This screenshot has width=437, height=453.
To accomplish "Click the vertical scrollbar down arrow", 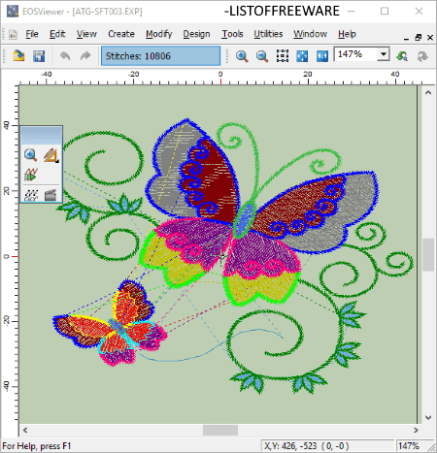I will point(428,417).
